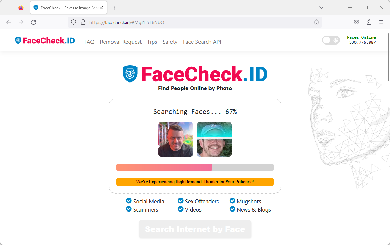Go back to previous page
Image resolution: width=390 pixels, height=245 pixels.
[9, 22]
